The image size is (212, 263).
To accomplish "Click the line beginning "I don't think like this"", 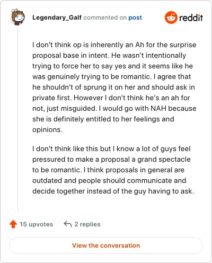I will click(111, 148).
